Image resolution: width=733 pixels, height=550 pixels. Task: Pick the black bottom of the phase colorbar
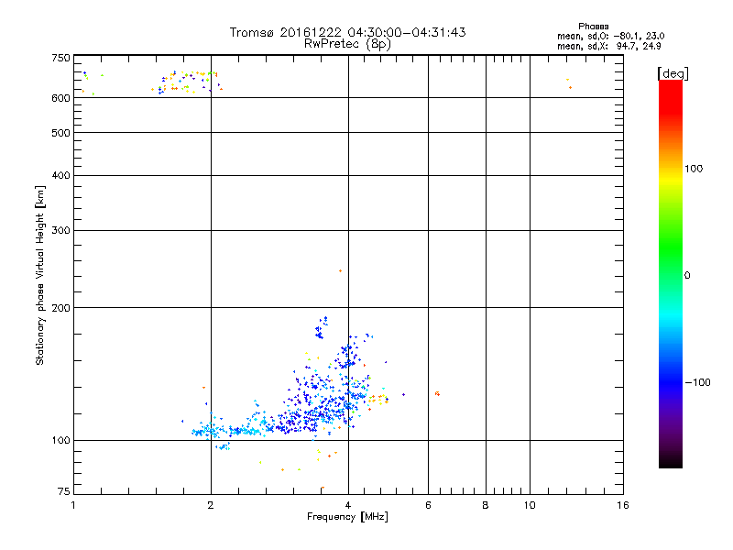(x=671, y=461)
